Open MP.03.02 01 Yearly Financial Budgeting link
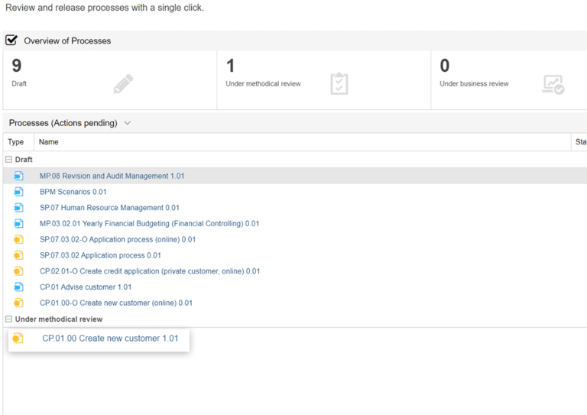 coord(149,224)
